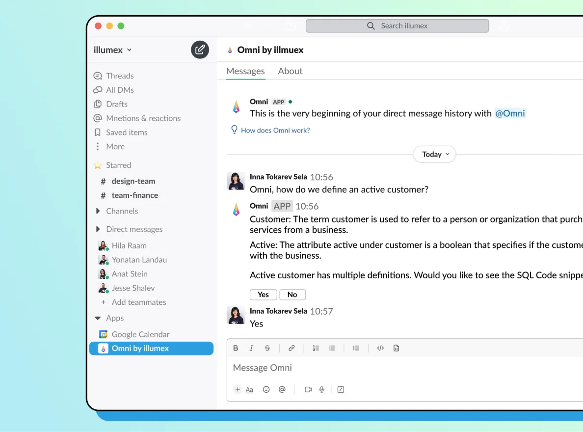Viewport: 583px width, 432px height.
Task: Start a bulleted list
Action: click(x=332, y=348)
